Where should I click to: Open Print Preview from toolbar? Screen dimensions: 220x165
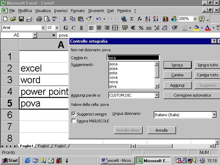(47, 19)
